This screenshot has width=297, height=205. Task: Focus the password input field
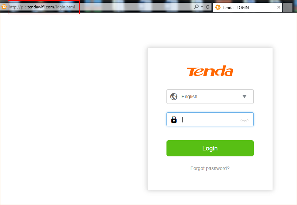tap(210, 119)
